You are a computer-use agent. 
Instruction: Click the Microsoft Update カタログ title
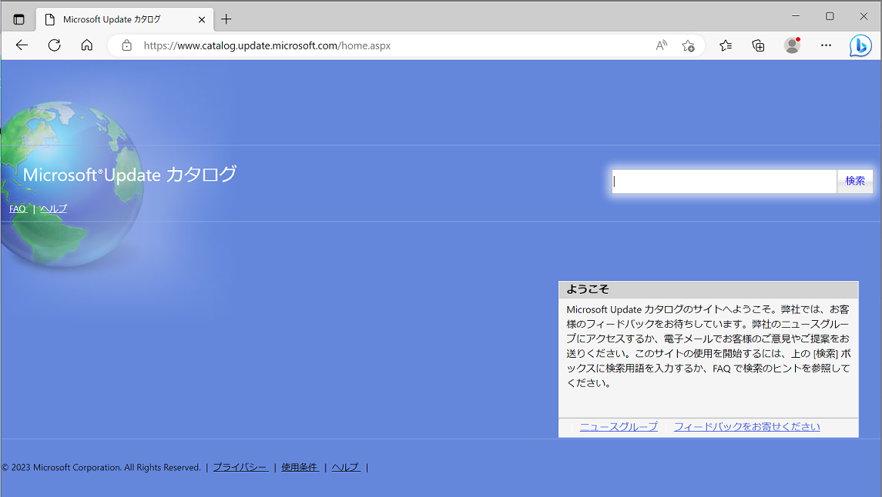pyautogui.click(x=130, y=175)
